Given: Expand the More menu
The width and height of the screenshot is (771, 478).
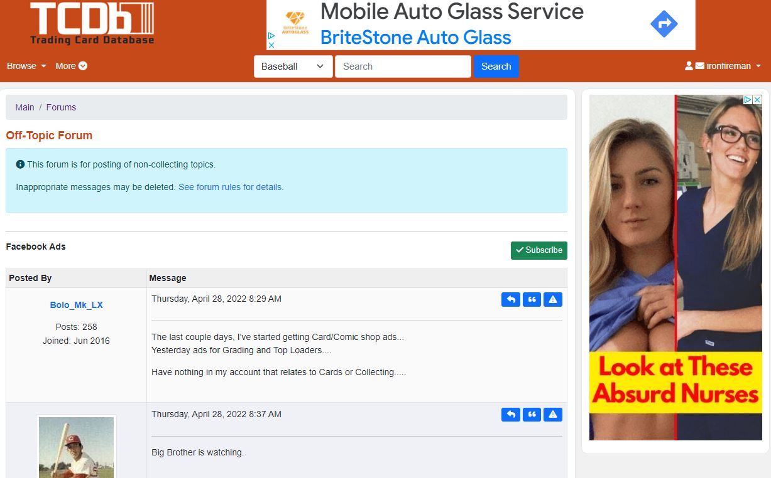Looking at the screenshot, I should click(71, 66).
